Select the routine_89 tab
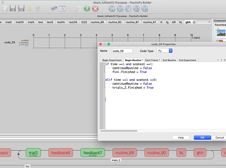This screenshot has height=168, width=226. click(97, 22)
